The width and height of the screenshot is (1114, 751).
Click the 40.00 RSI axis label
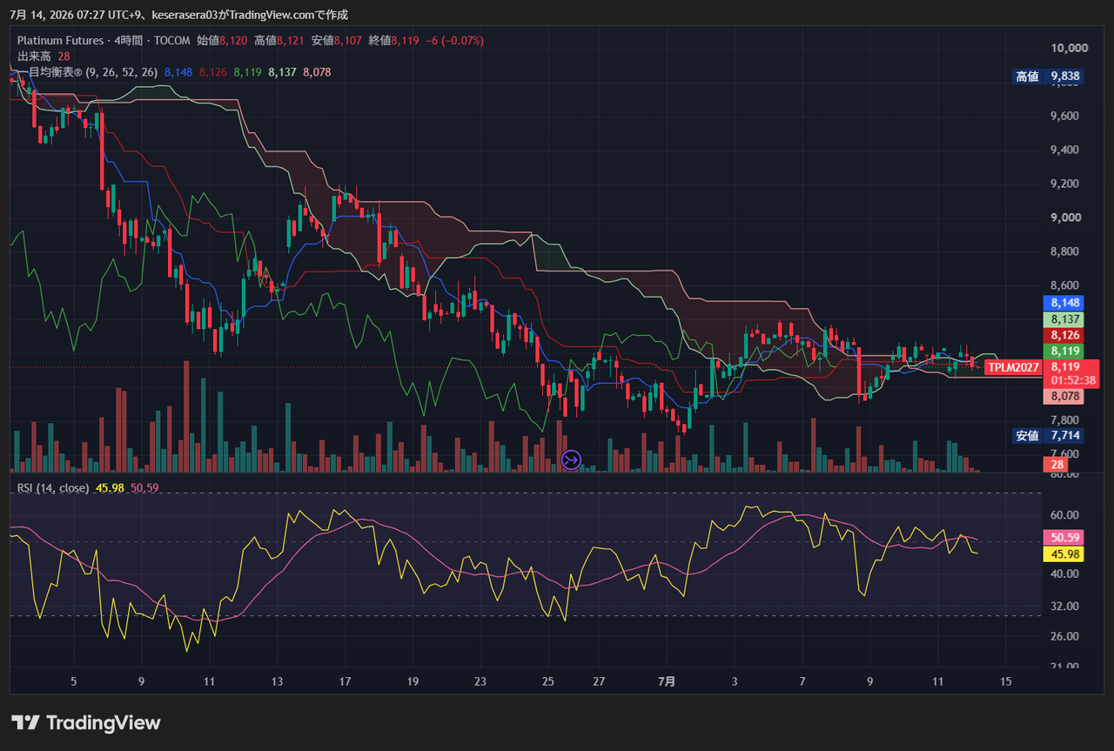1064,574
